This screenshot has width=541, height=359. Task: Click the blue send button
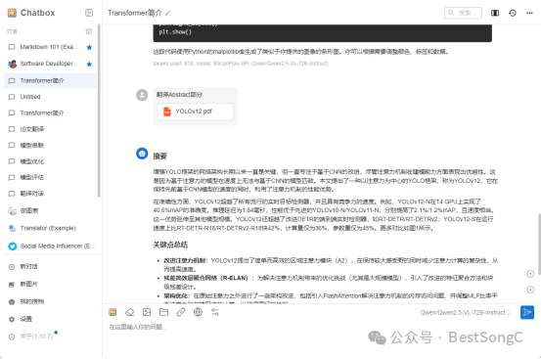tap(527, 312)
